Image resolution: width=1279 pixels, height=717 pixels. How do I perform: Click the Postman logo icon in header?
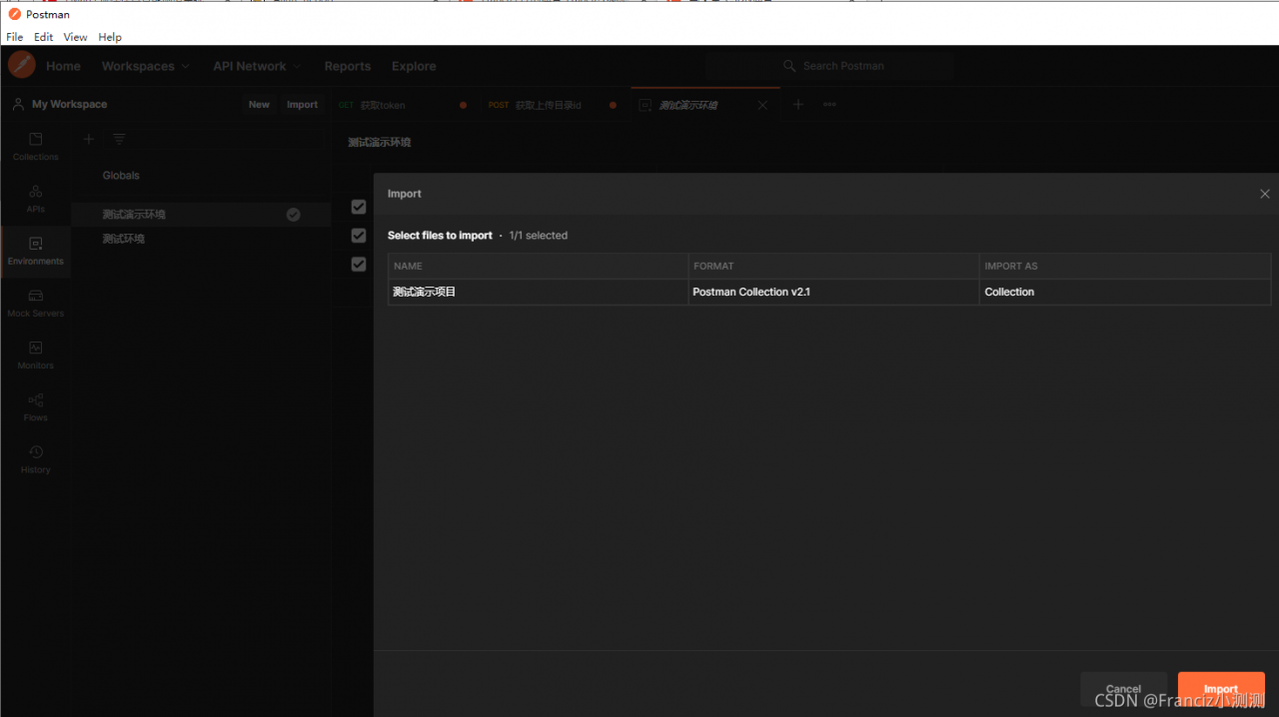22,65
